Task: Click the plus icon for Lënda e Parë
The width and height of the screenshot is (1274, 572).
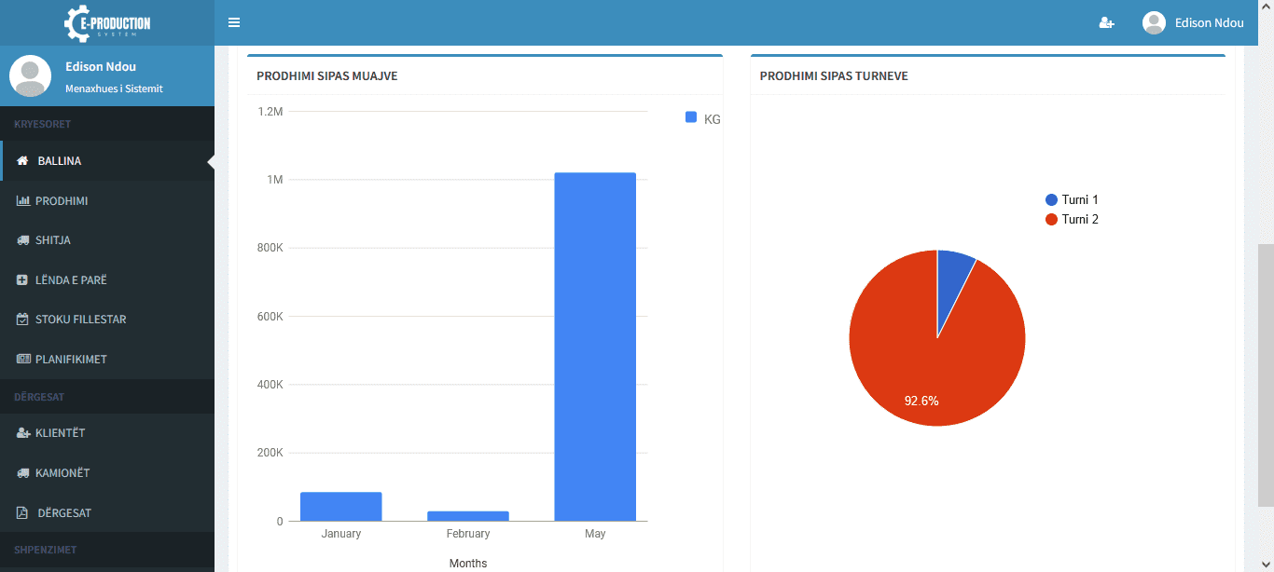Action: 23,280
